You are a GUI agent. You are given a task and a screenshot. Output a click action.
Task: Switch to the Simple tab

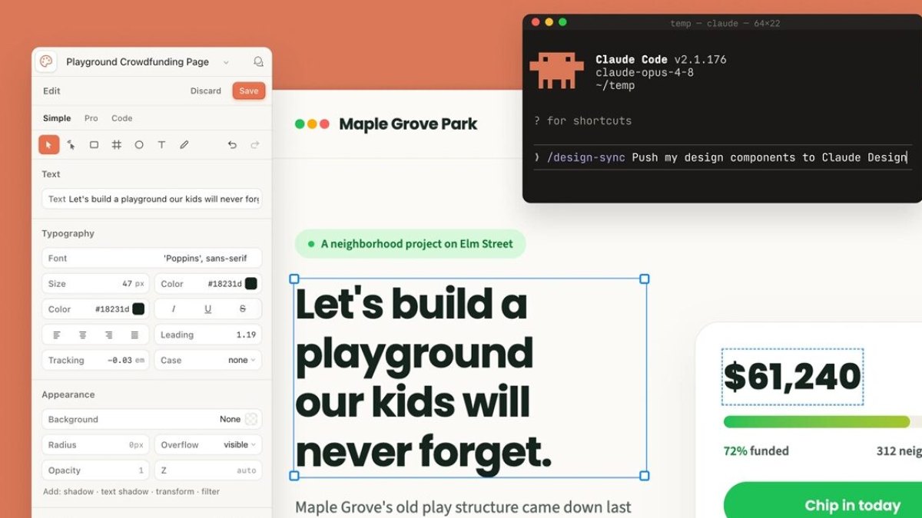57,118
